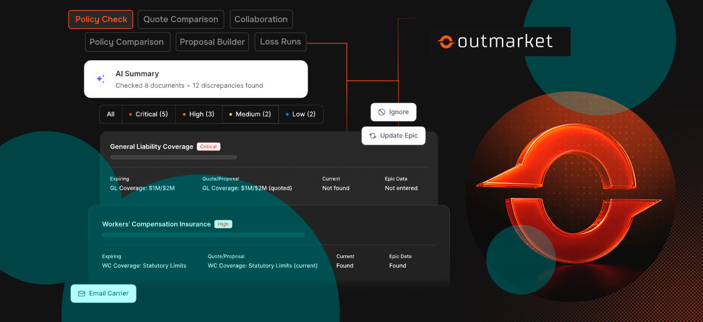Open the AI Summary card
703x322 pixels.
pos(196,79)
